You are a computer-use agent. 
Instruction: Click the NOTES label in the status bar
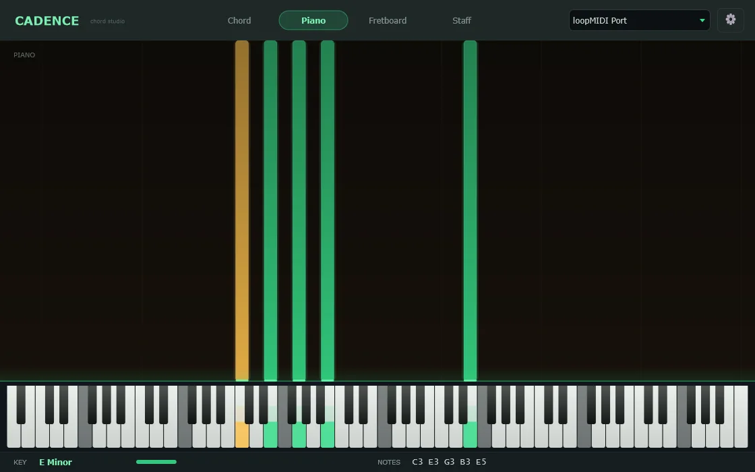(389, 463)
